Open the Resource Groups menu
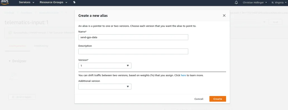288x110 pixels. pos(53,2)
